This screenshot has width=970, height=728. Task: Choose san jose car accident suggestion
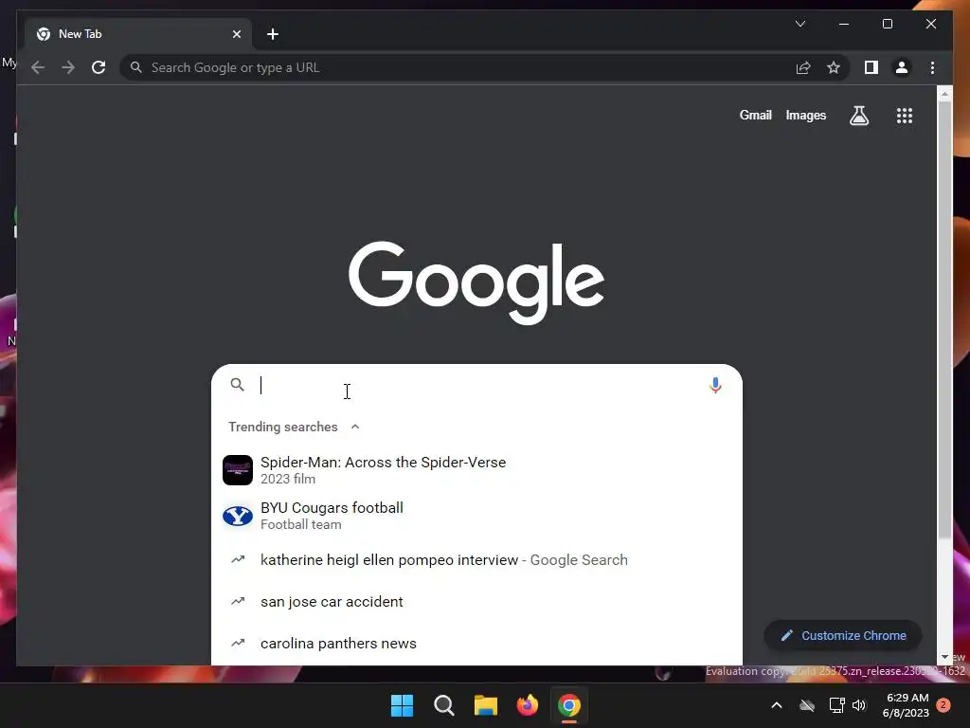click(476, 601)
